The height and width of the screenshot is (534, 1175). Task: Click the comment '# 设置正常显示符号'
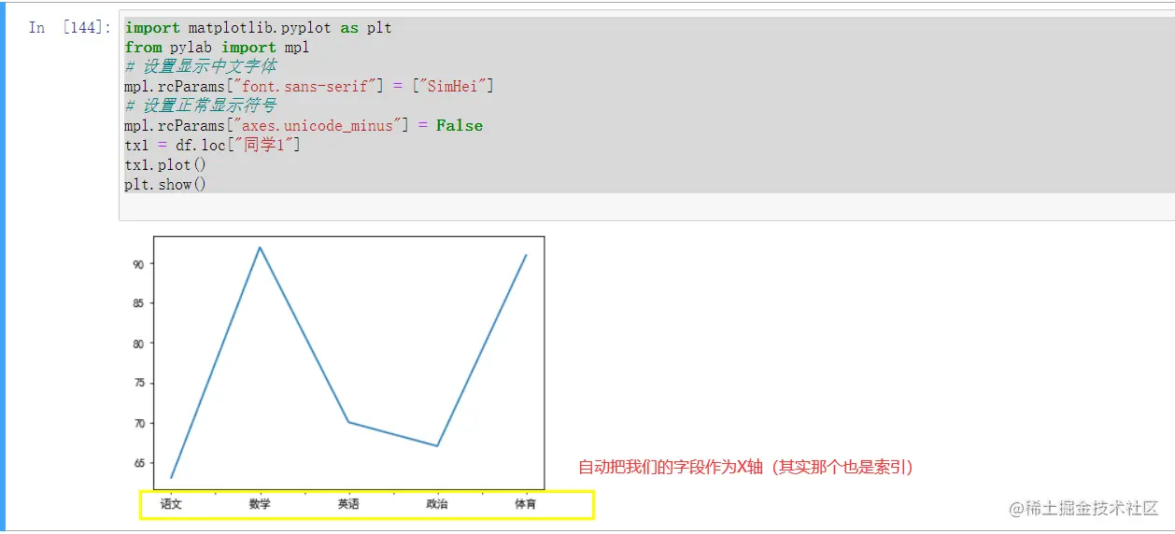click(200, 106)
